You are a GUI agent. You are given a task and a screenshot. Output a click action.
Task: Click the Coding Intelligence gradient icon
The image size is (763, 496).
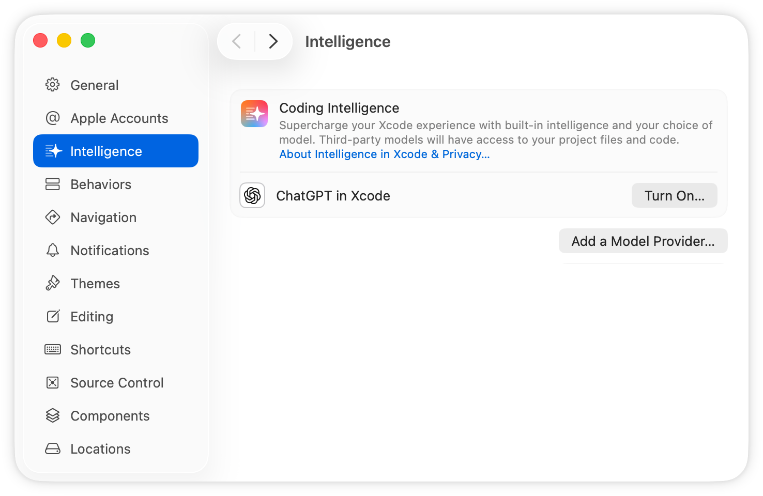[254, 114]
